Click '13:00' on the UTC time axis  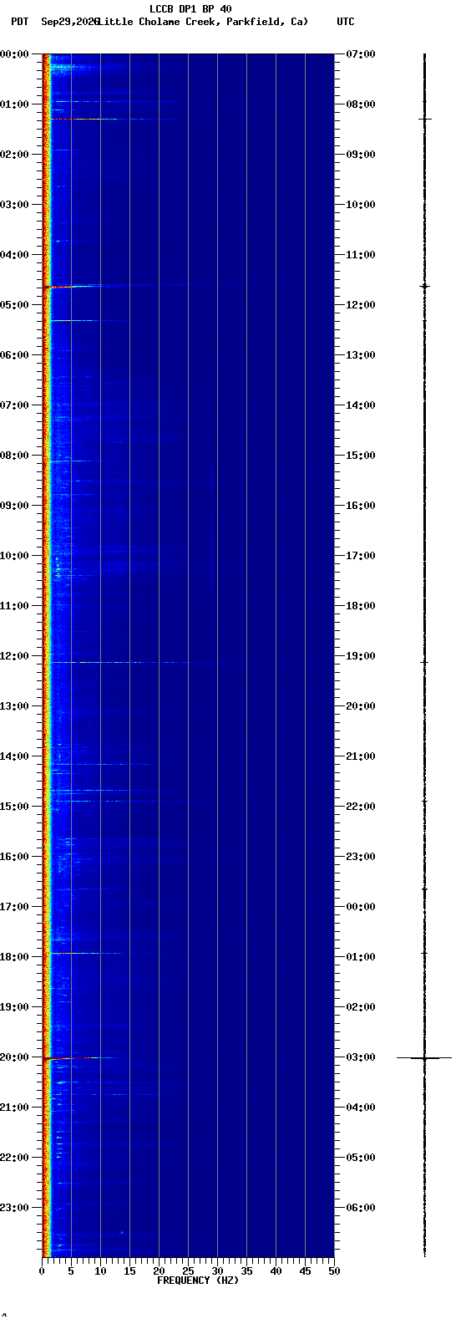(361, 355)
